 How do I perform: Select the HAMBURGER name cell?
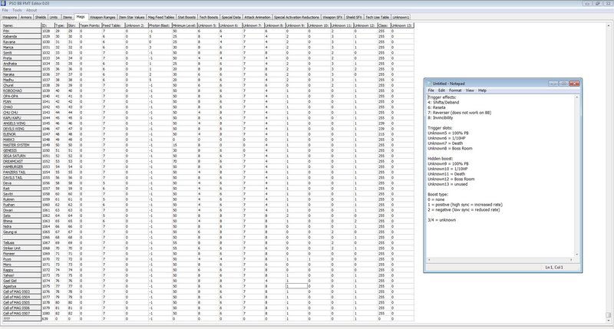(x=21, y=166)
